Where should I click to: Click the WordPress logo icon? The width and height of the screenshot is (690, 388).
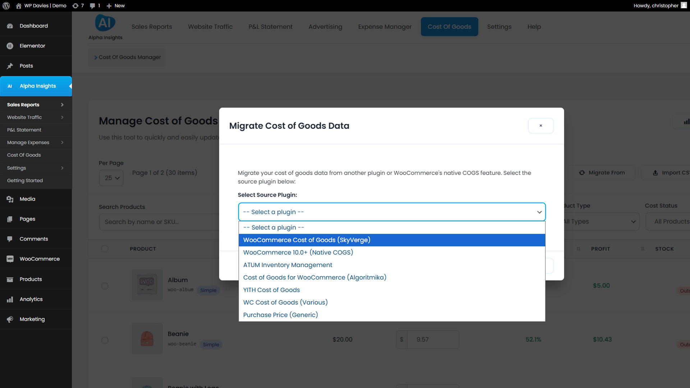pyautogui.click(x=6, y=5)
